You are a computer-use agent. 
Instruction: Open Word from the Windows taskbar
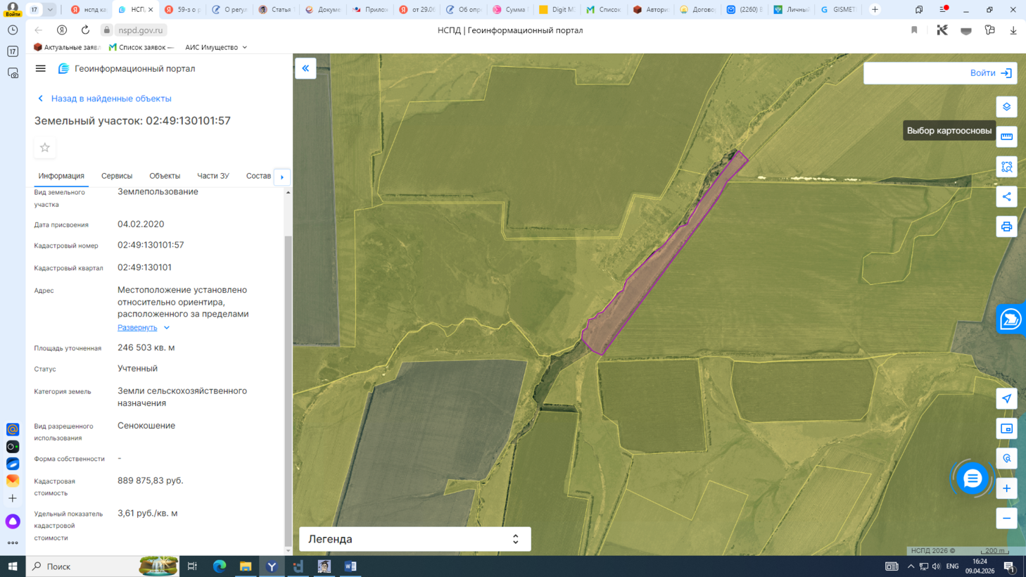[x=350, y=566]
